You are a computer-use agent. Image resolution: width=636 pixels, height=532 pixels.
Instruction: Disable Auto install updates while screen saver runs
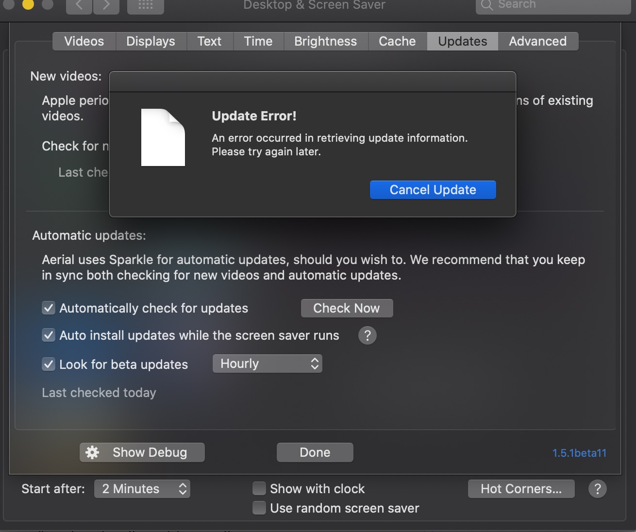[49, 335]
